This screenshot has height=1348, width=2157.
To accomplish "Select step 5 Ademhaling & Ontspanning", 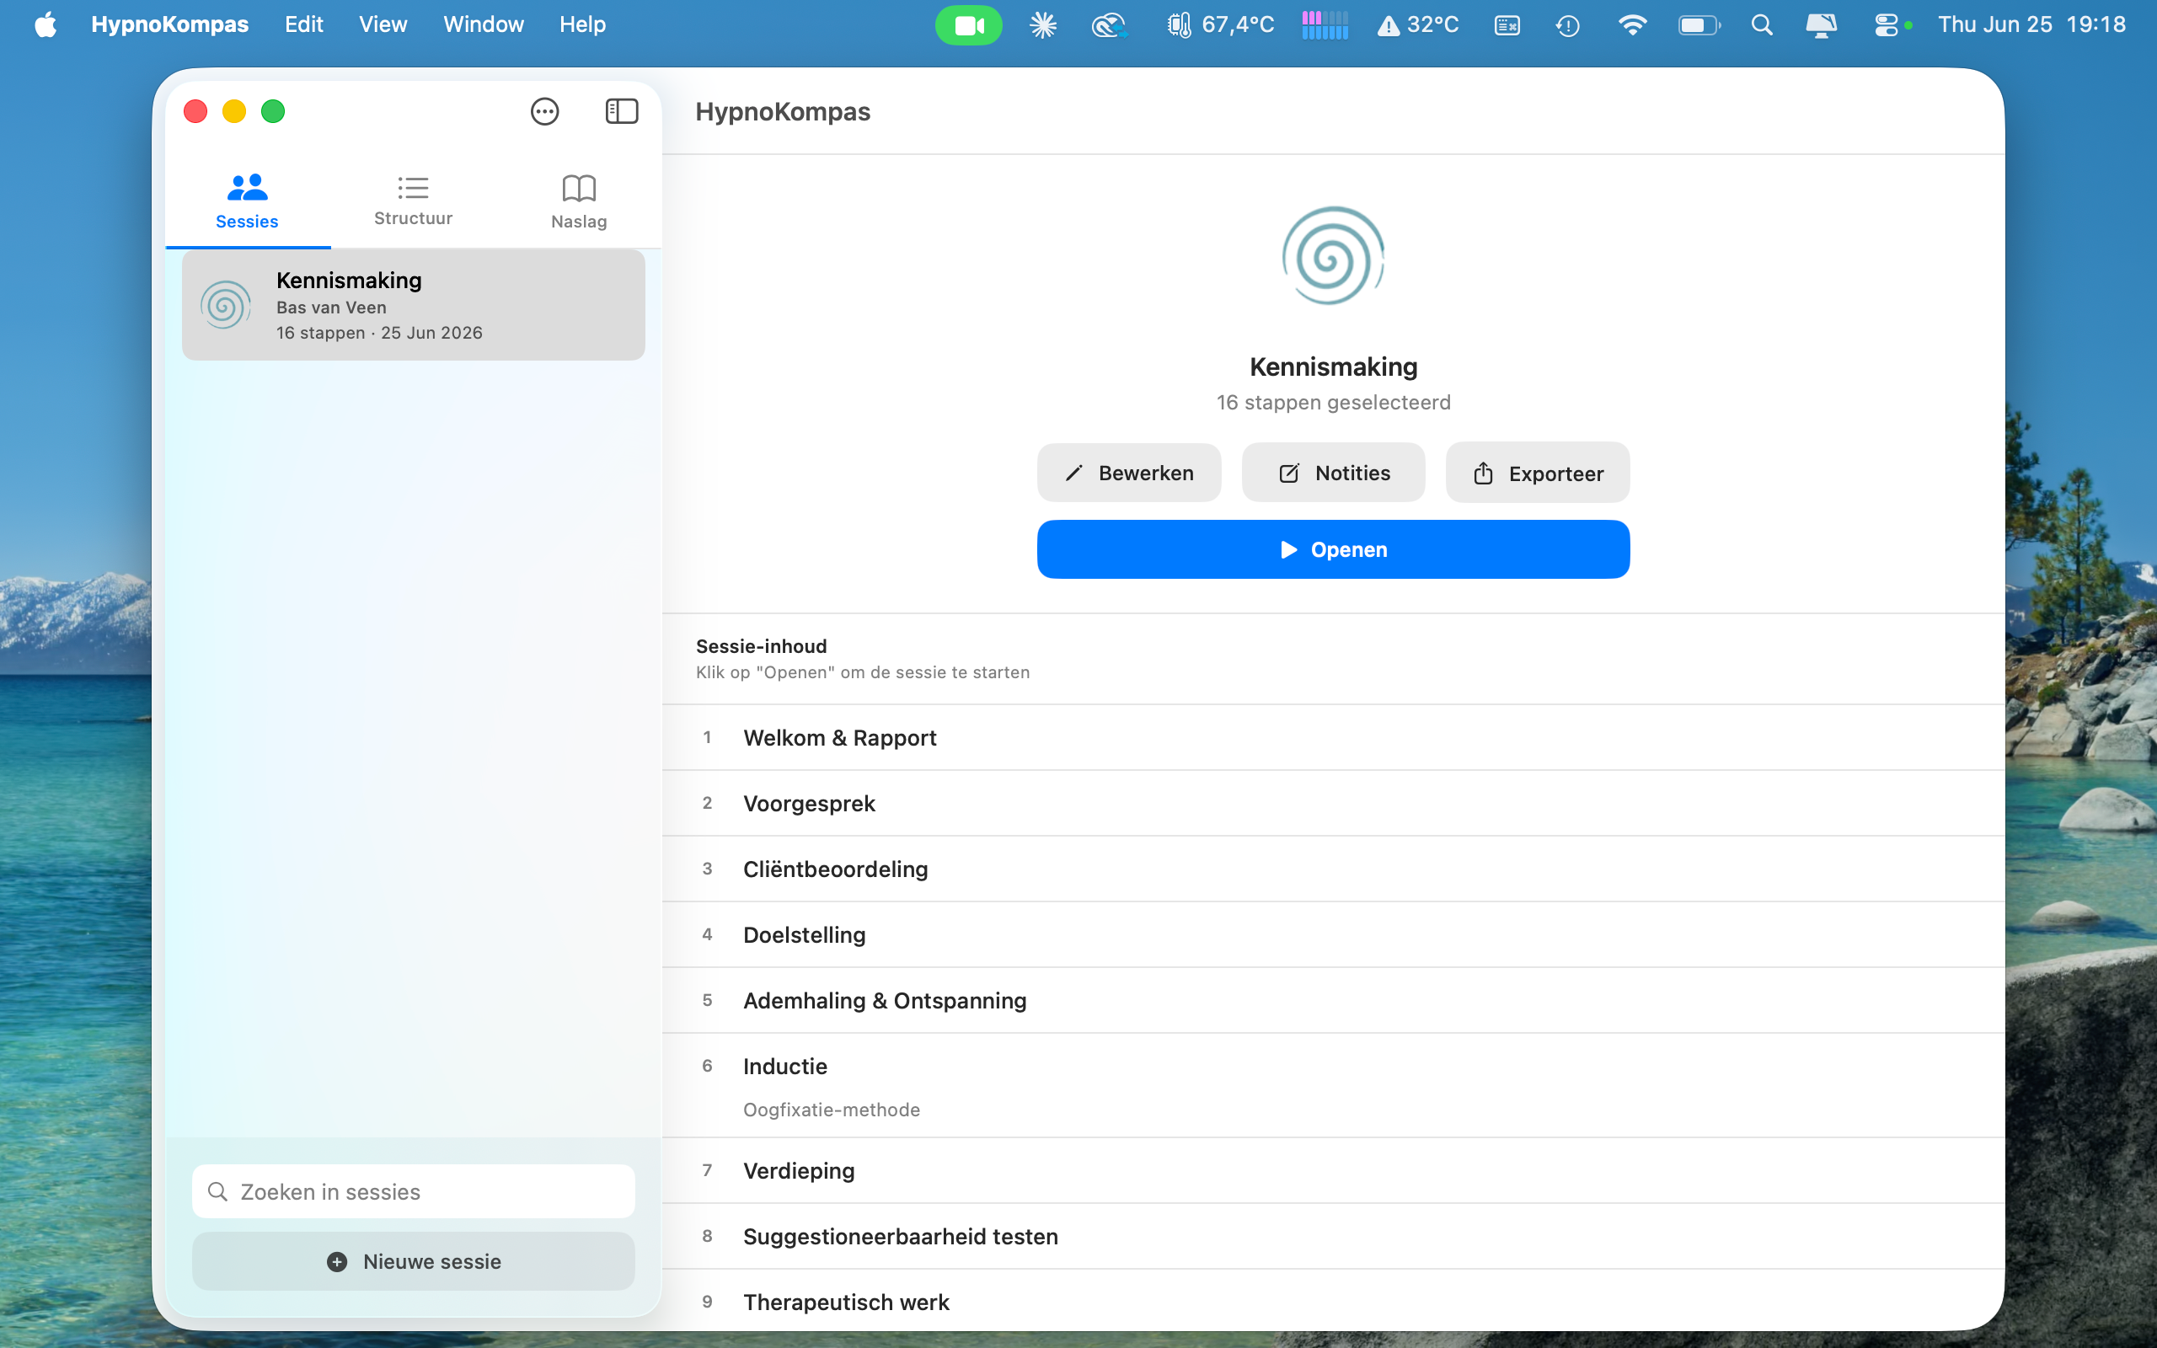I will point(1334,1000).
